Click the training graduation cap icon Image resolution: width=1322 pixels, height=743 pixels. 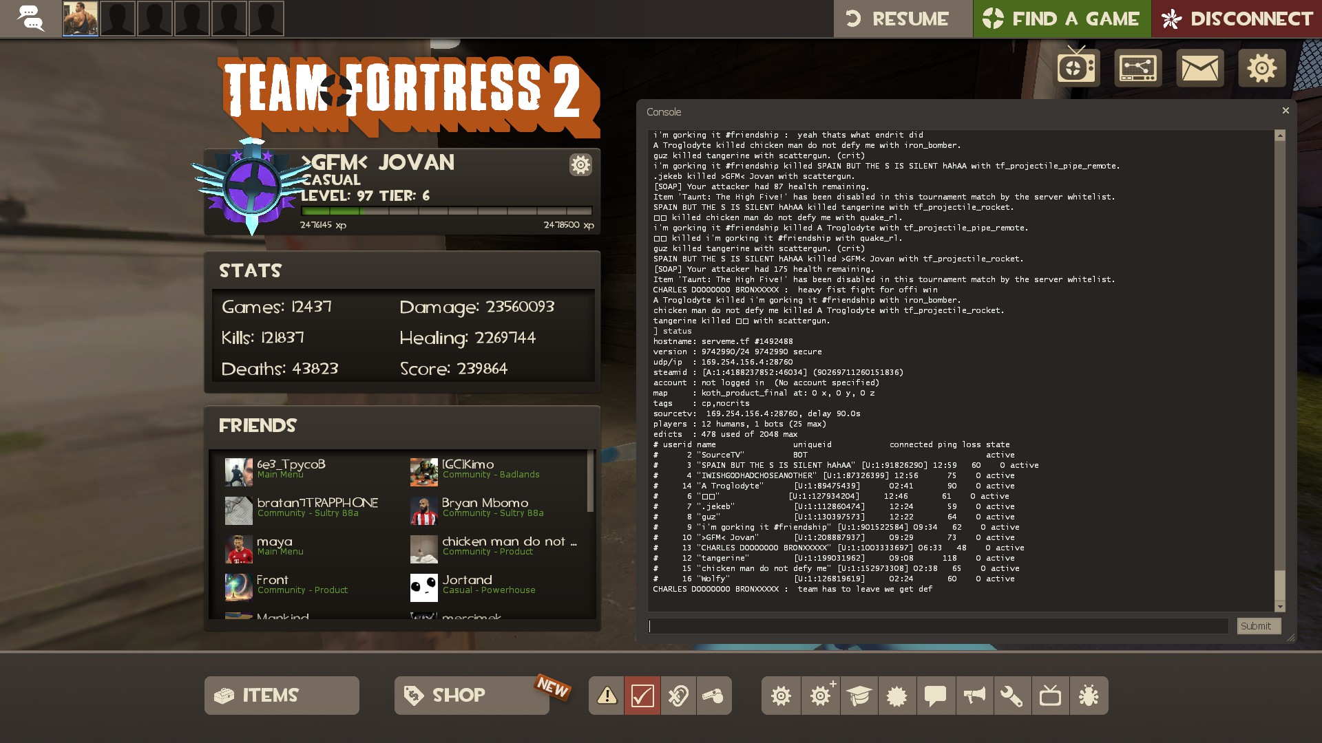(x=859, y=696)
